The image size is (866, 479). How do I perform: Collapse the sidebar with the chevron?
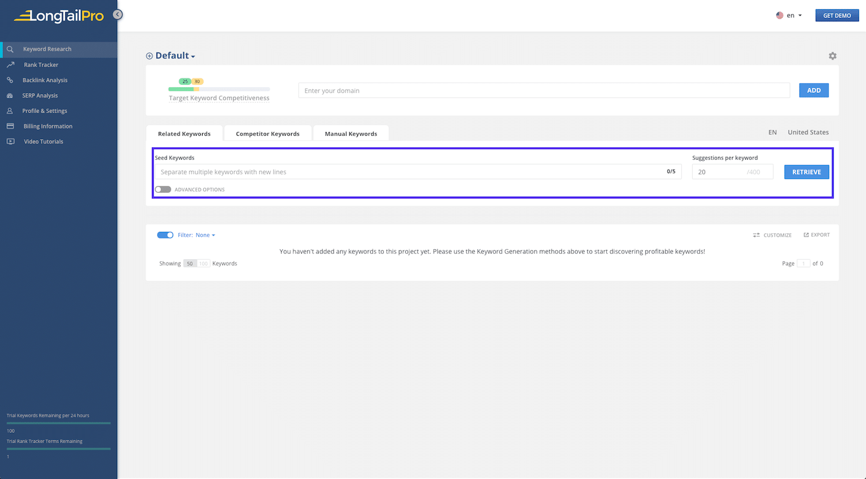point(117,14)
